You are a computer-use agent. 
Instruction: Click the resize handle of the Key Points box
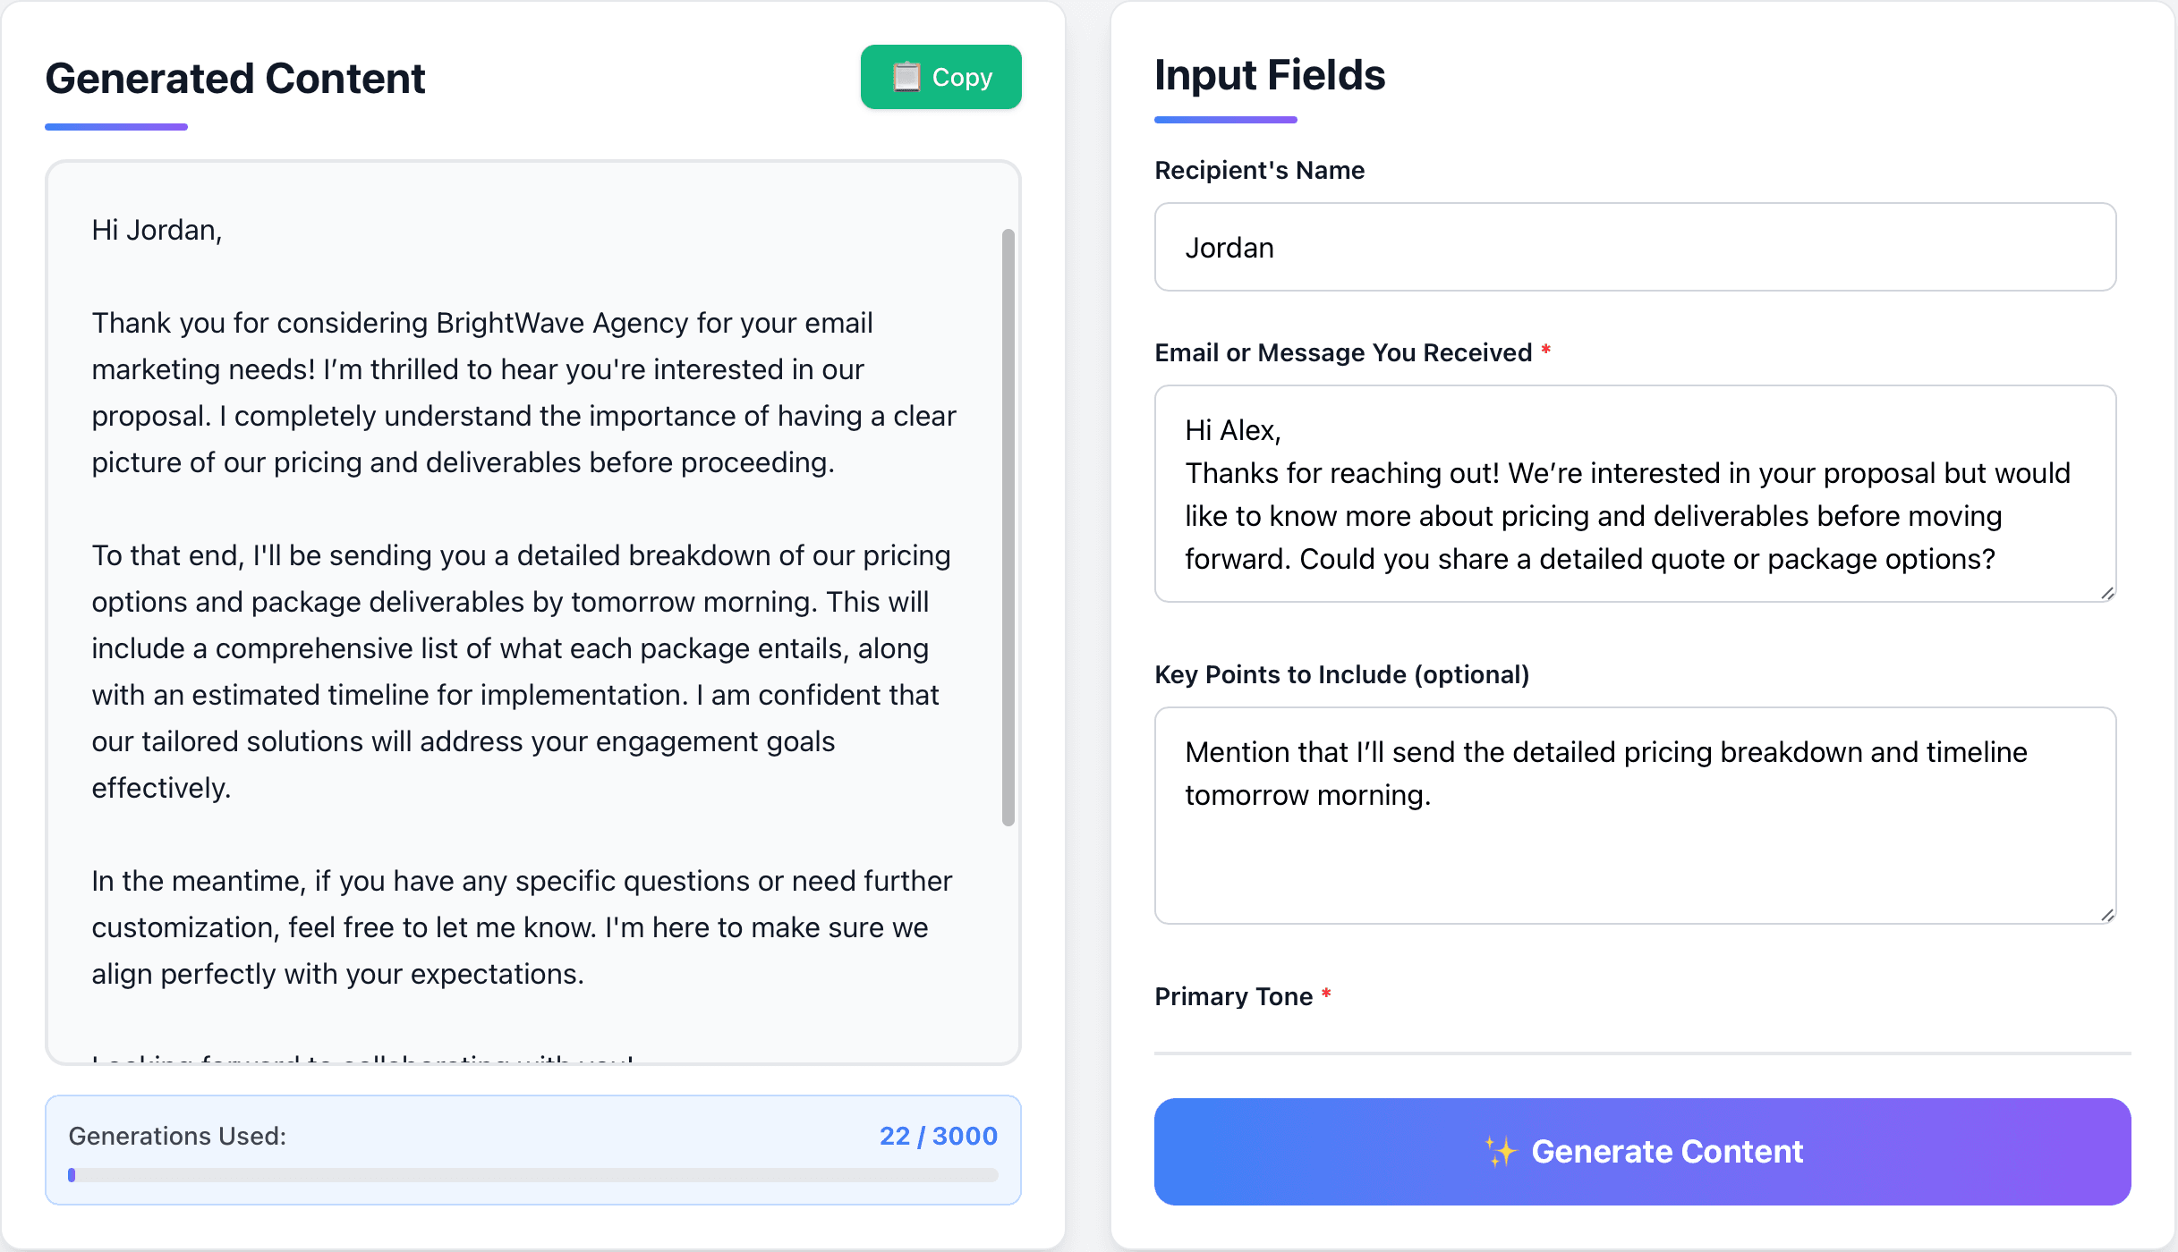point(2107,915)
